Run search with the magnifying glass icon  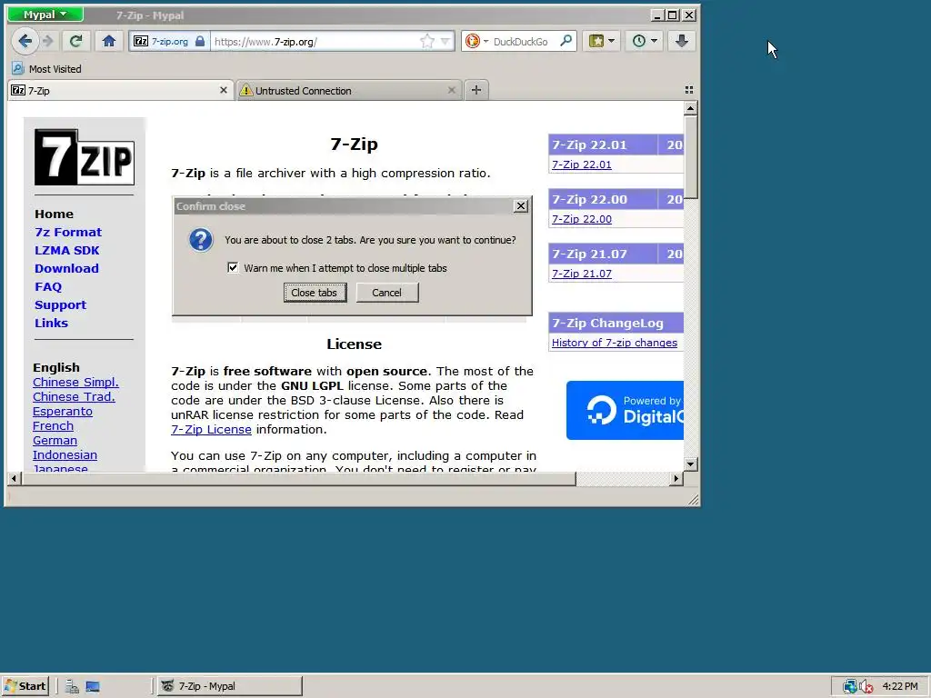pos(566,41)
